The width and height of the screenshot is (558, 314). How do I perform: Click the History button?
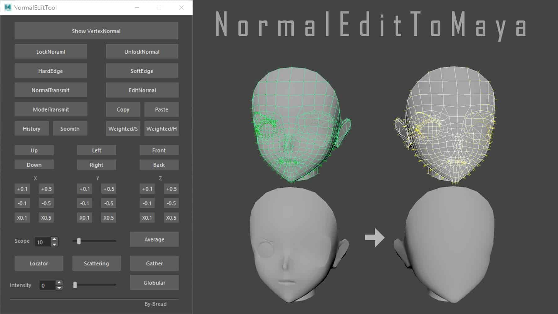tap(32, 129)
